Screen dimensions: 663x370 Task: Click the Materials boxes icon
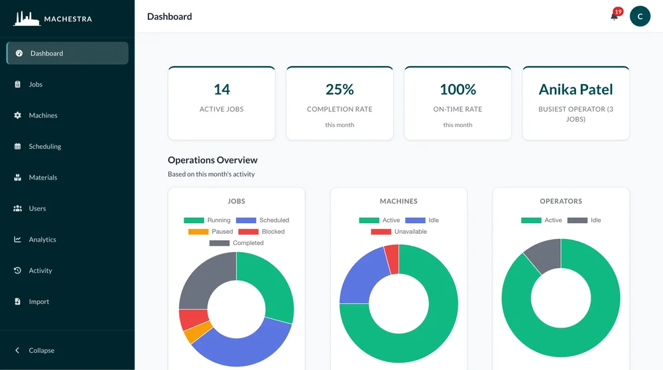point(17,177)
